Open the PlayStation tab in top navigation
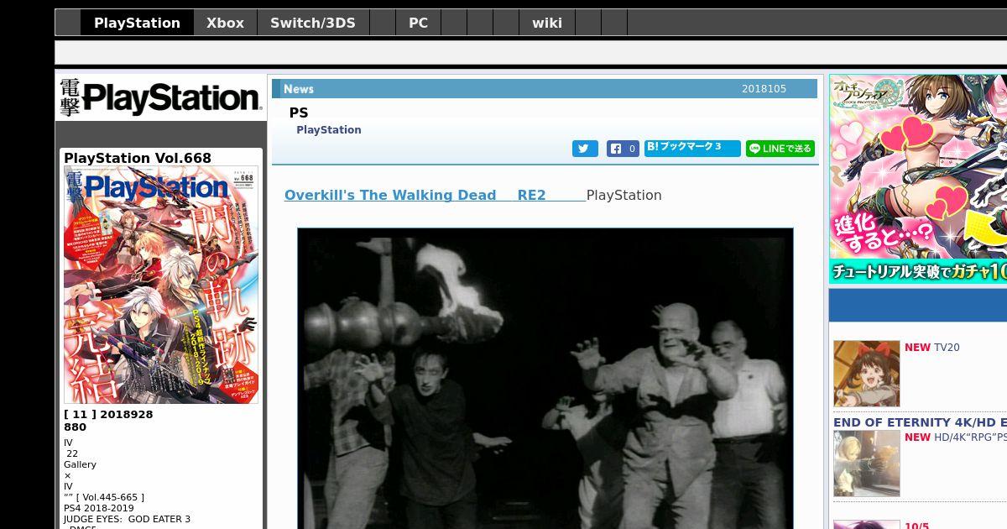Screen dimensions: 1007x529 [x=137, y=23]
